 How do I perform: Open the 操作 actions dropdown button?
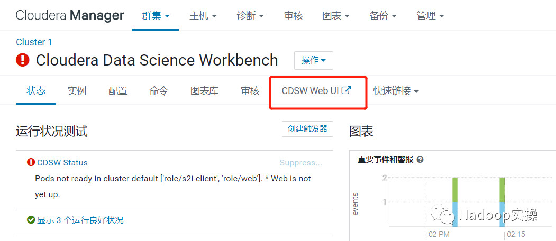pos(314,60)
